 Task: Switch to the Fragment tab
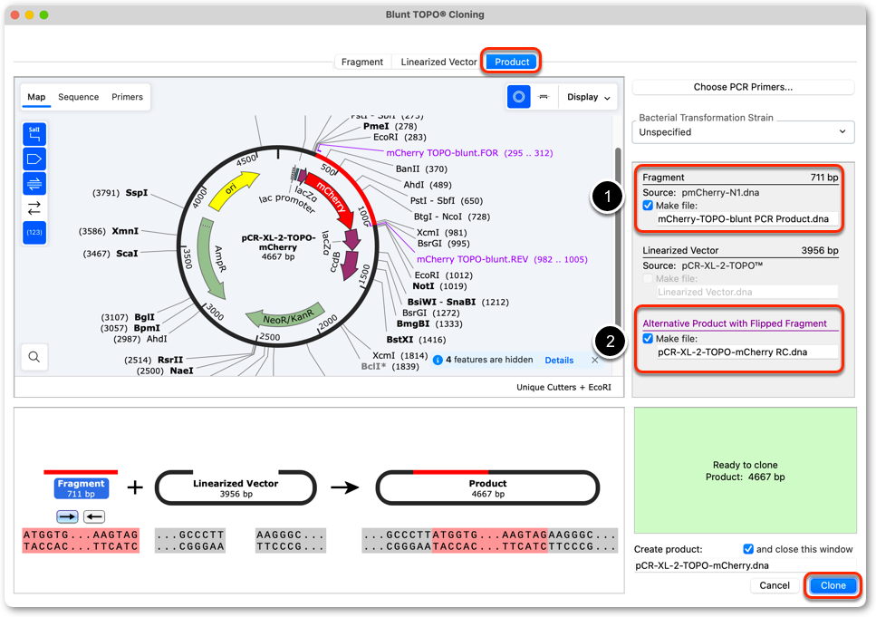coord(362,62)
